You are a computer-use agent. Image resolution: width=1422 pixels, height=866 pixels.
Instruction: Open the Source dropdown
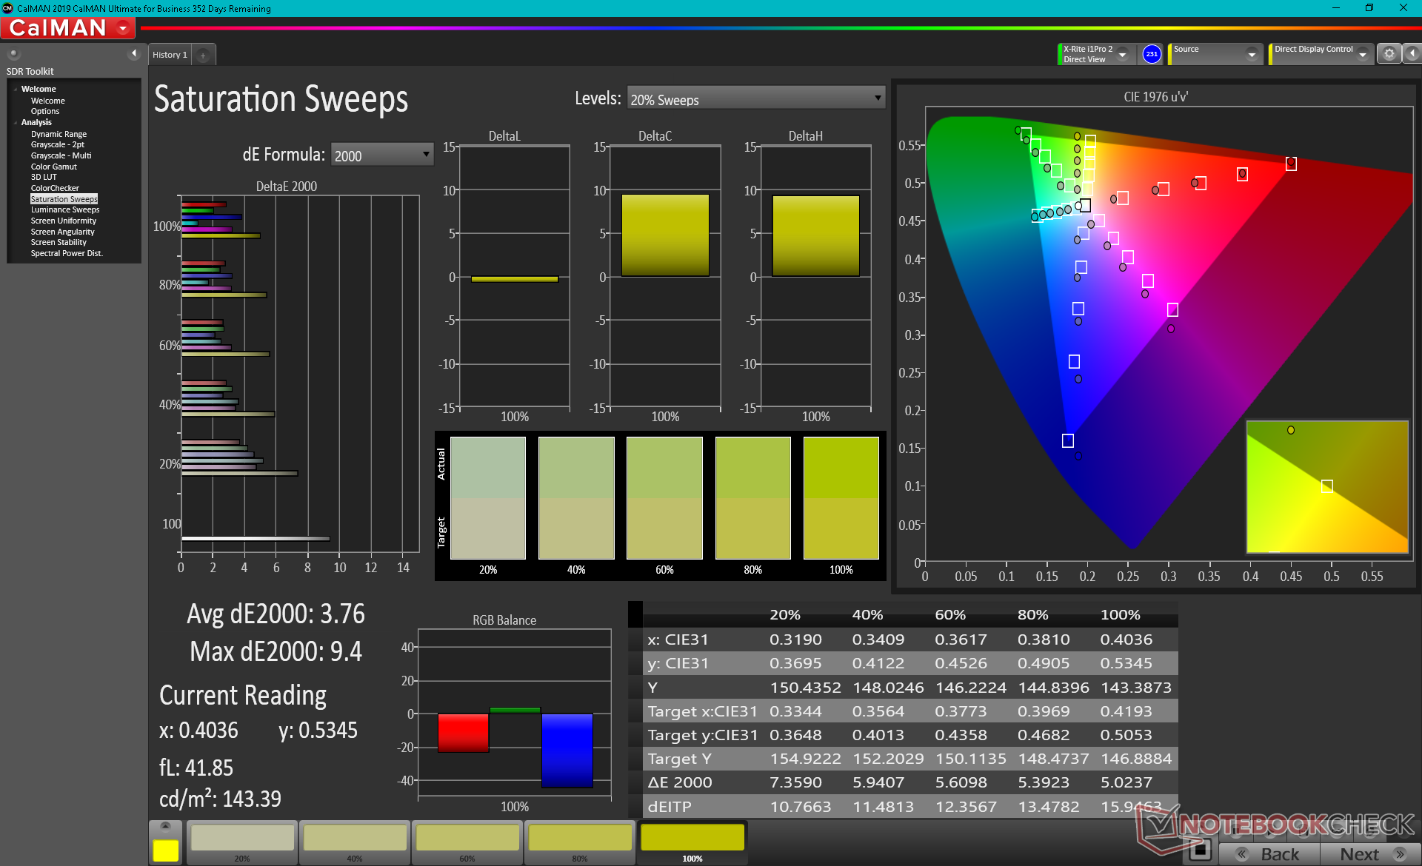click(x=1251, y=54)
